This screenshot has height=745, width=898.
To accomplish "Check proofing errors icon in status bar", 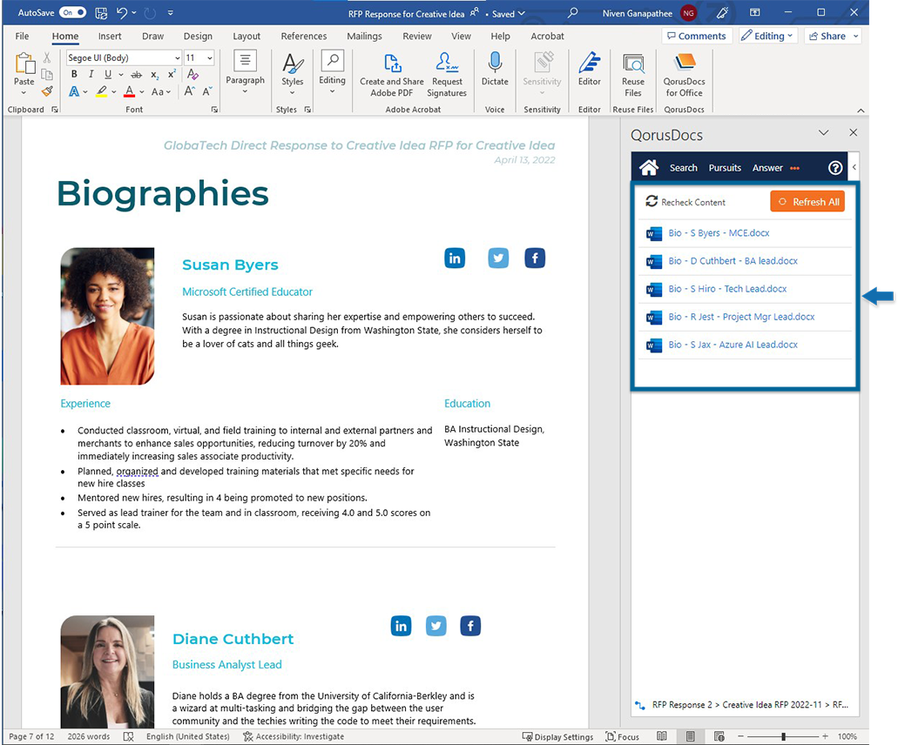I will pyautogui.click(x=129, y=736).
